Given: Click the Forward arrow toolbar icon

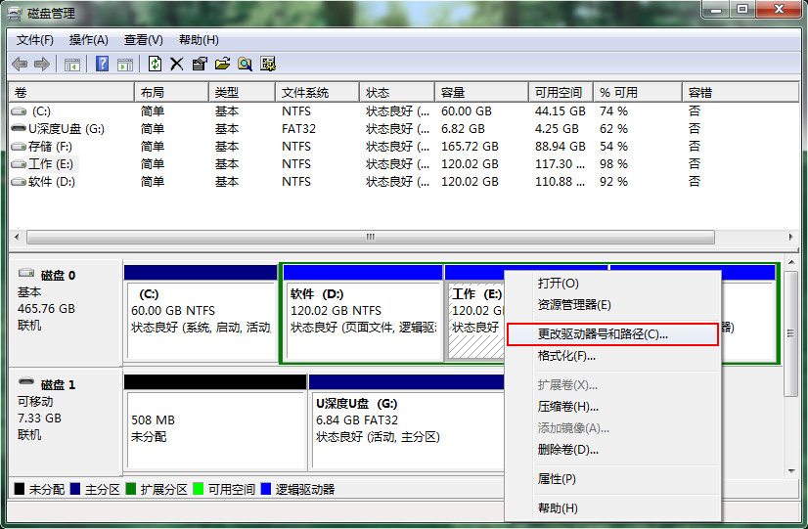Looking at the screenshot, I should click(x=41, y=65).
